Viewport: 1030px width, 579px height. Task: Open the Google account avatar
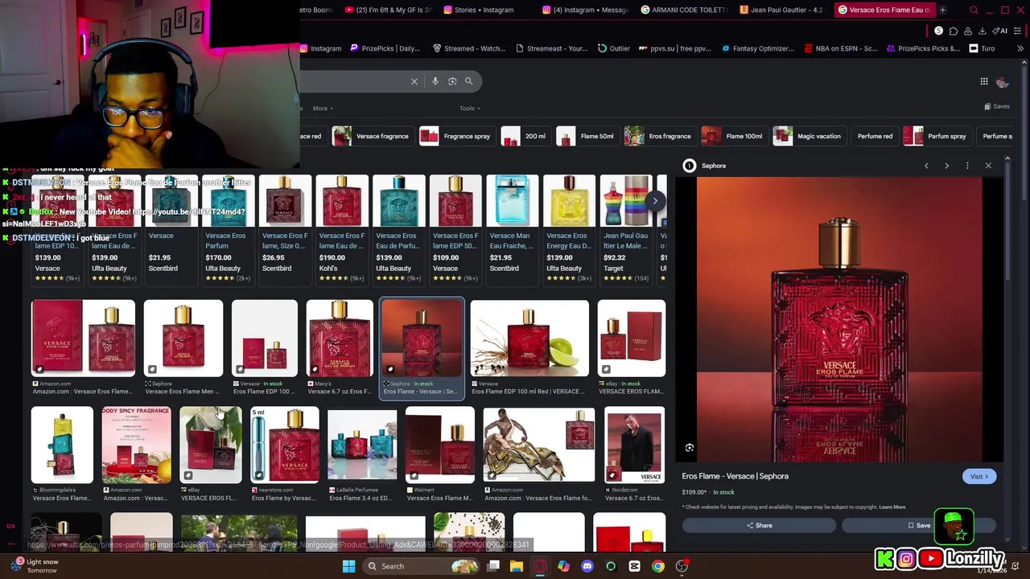1003,81
